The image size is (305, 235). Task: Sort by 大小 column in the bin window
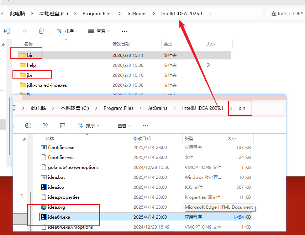tap(231, 138)
